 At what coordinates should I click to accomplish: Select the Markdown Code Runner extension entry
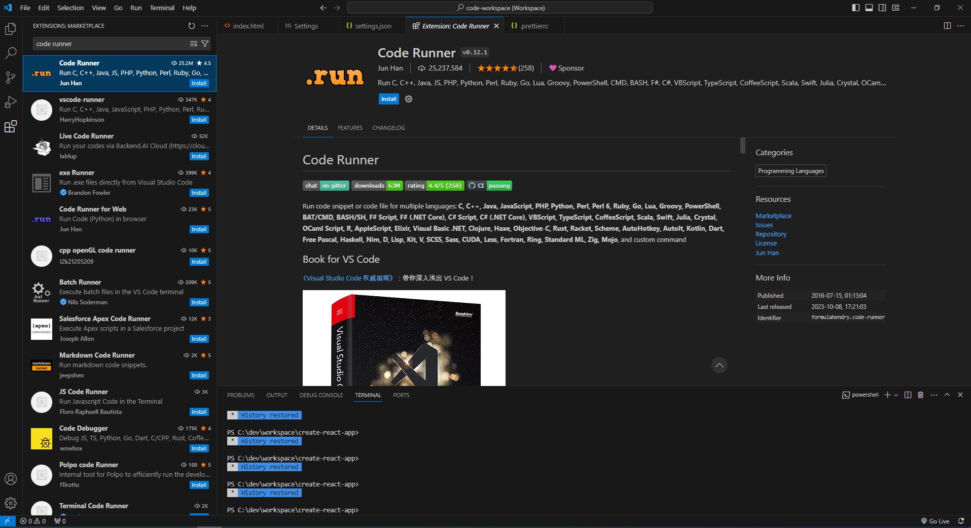click(x=120, y=365)
